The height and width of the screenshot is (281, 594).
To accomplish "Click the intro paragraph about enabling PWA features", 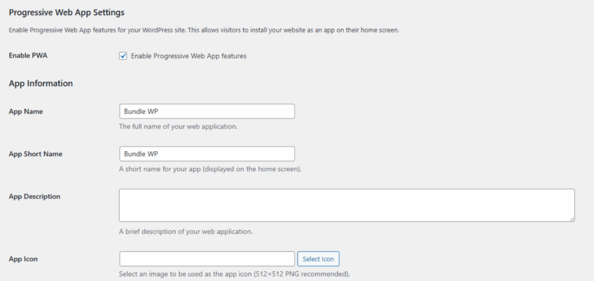I will point(203,30).
